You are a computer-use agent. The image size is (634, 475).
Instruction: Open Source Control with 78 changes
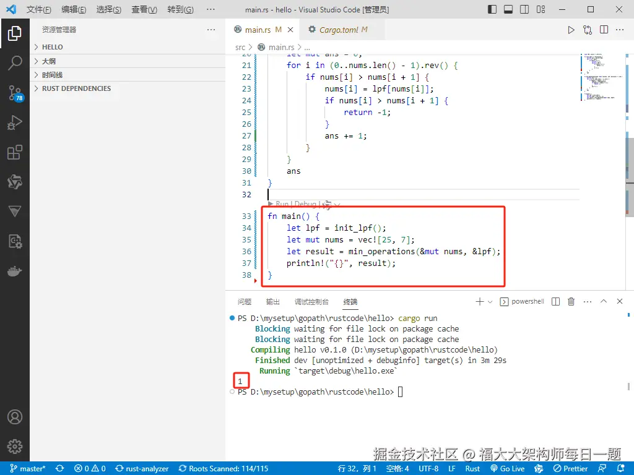pos(15,93)
